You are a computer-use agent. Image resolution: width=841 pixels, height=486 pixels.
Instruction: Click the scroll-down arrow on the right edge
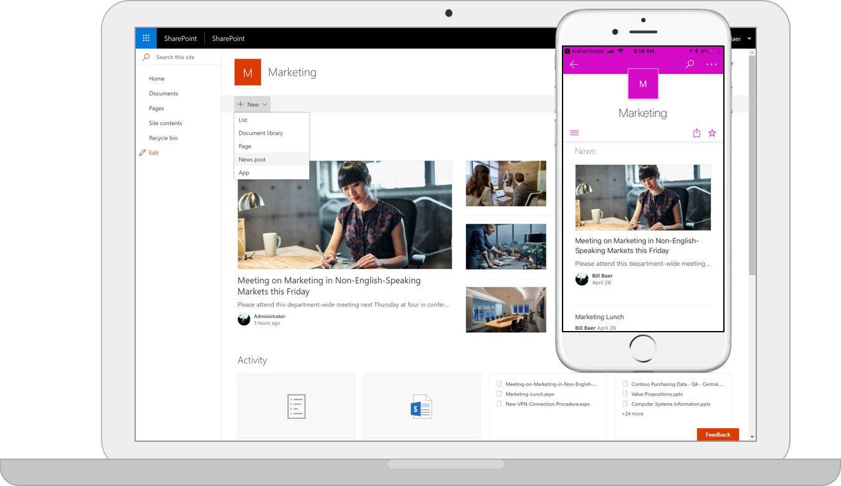pyautogui.click(x=752, y=436)
